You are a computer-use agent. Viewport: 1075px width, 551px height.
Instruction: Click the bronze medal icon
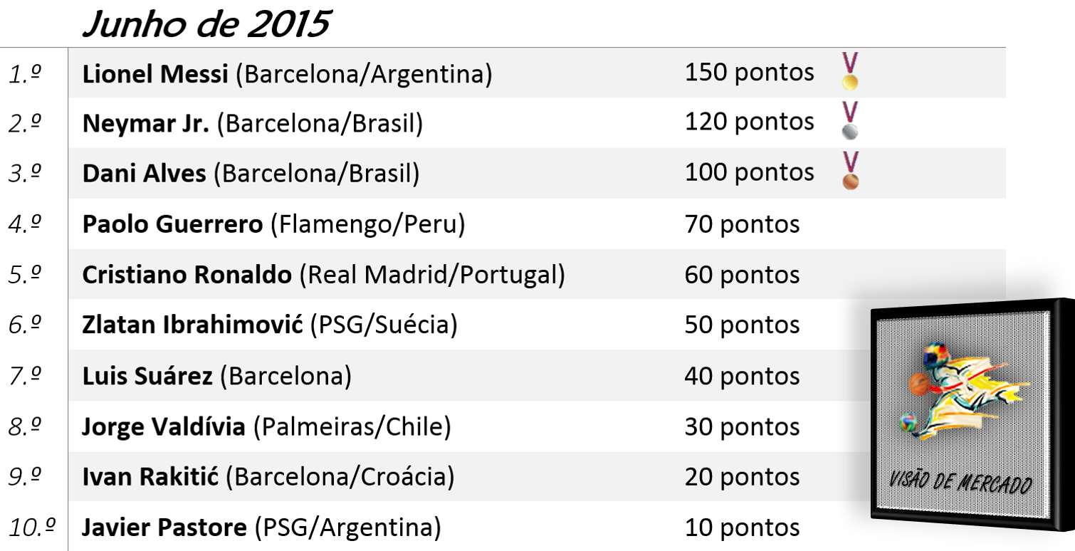[849, 171]
